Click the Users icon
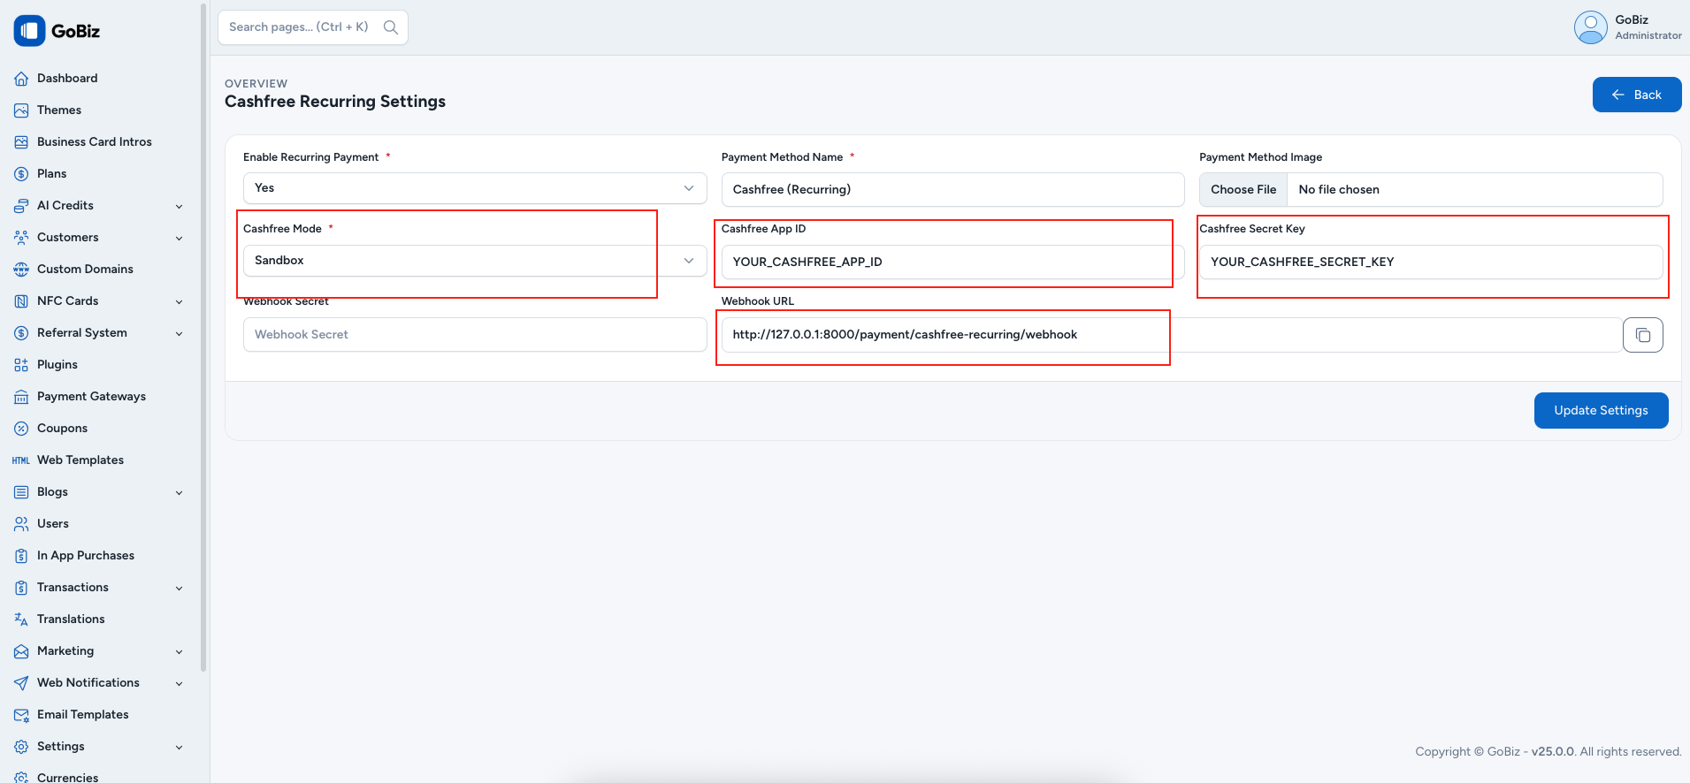This screenshot has width=1690, height=783. (x=21, y=524)
